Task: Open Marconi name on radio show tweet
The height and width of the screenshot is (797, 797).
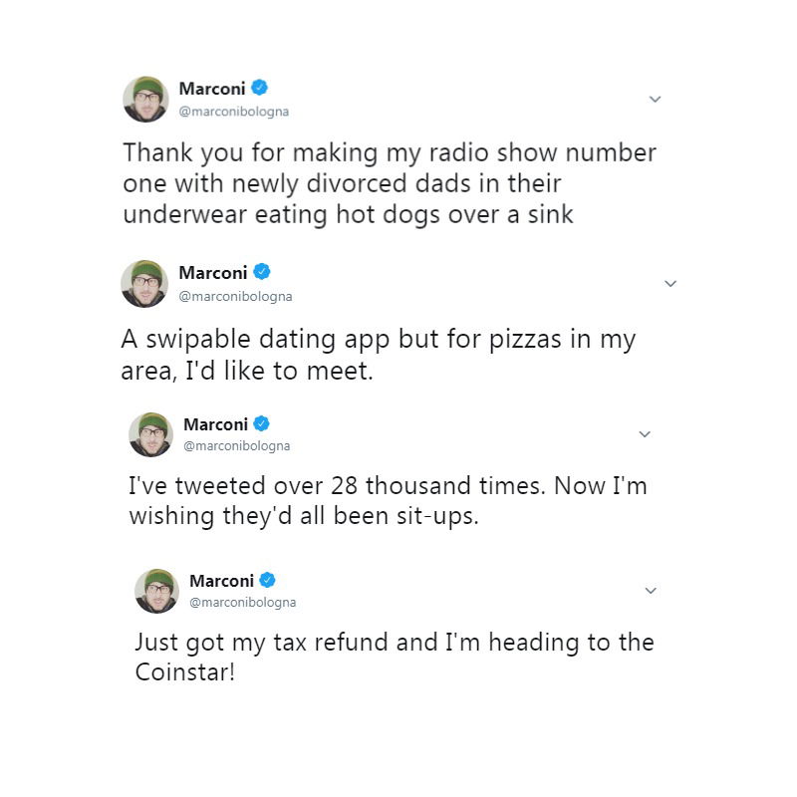Action: point(212,89)
